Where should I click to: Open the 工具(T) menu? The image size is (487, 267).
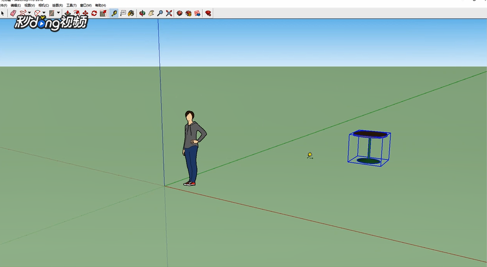(72, 5)
